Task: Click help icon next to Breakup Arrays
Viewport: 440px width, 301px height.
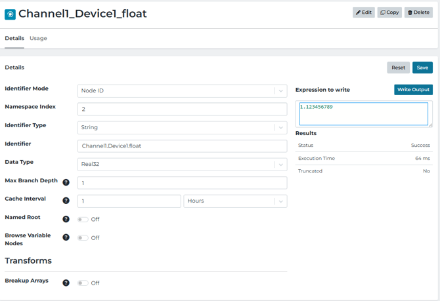Action: click(66, 283)
